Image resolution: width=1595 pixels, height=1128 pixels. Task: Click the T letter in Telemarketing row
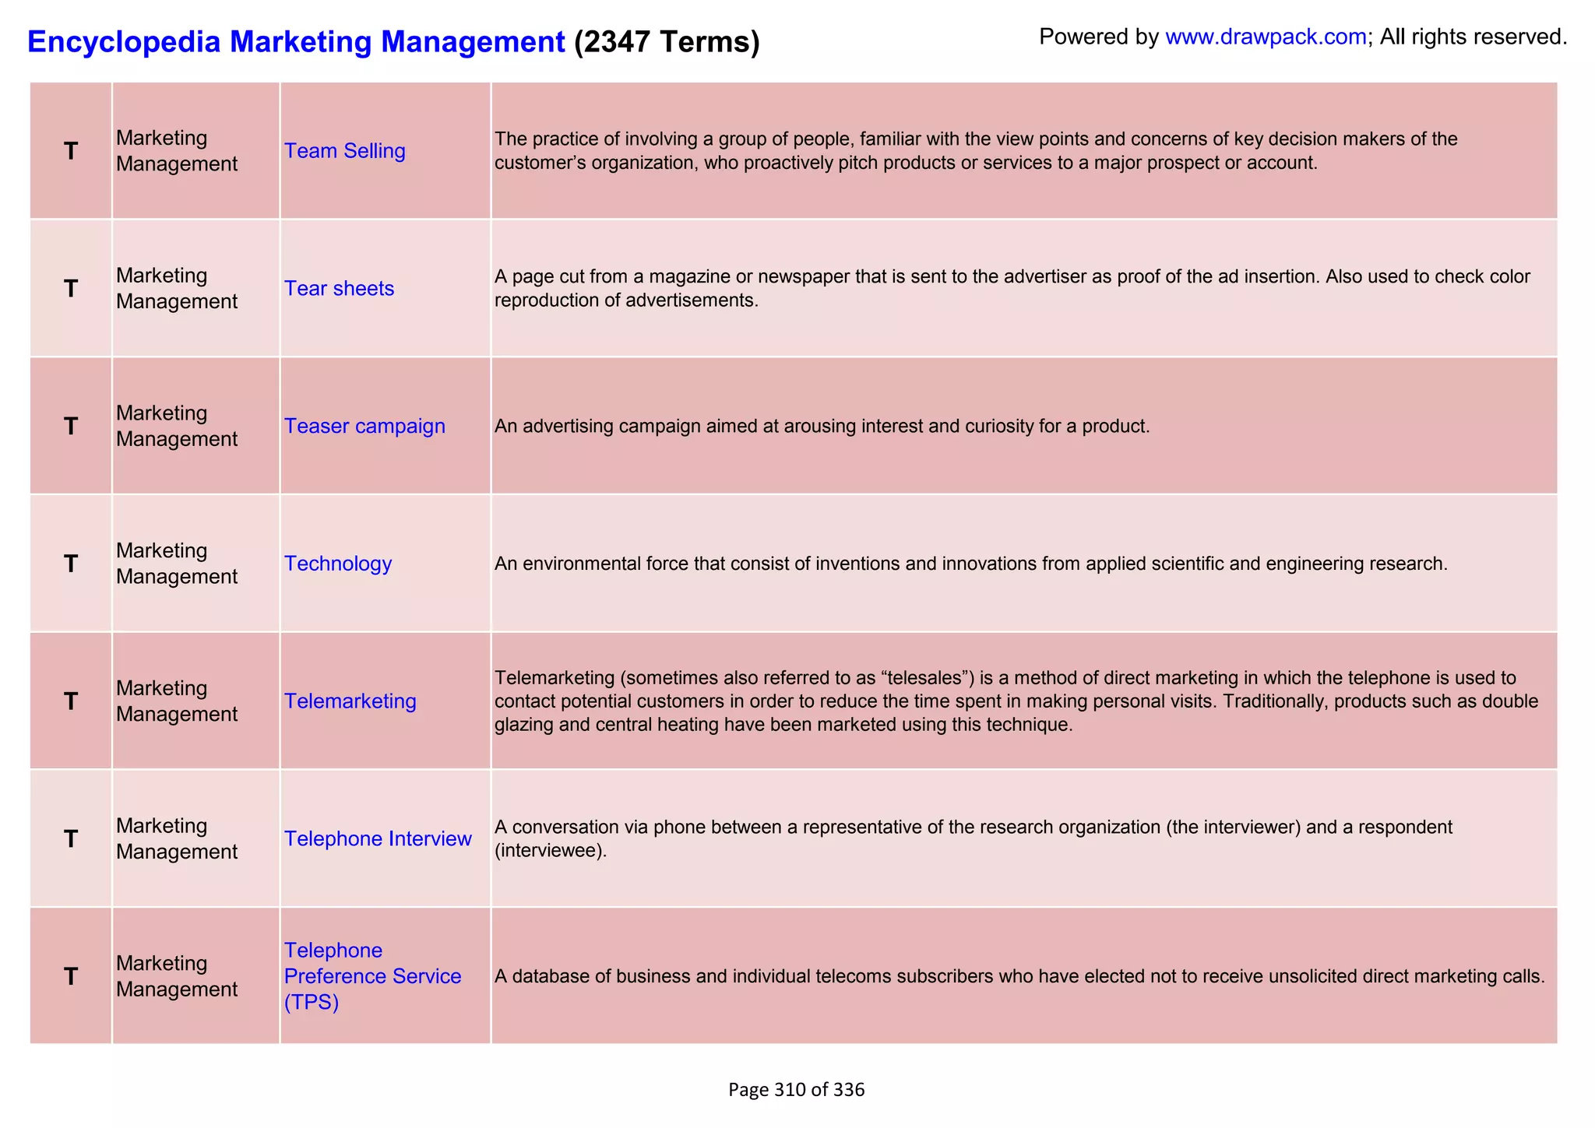71,701
